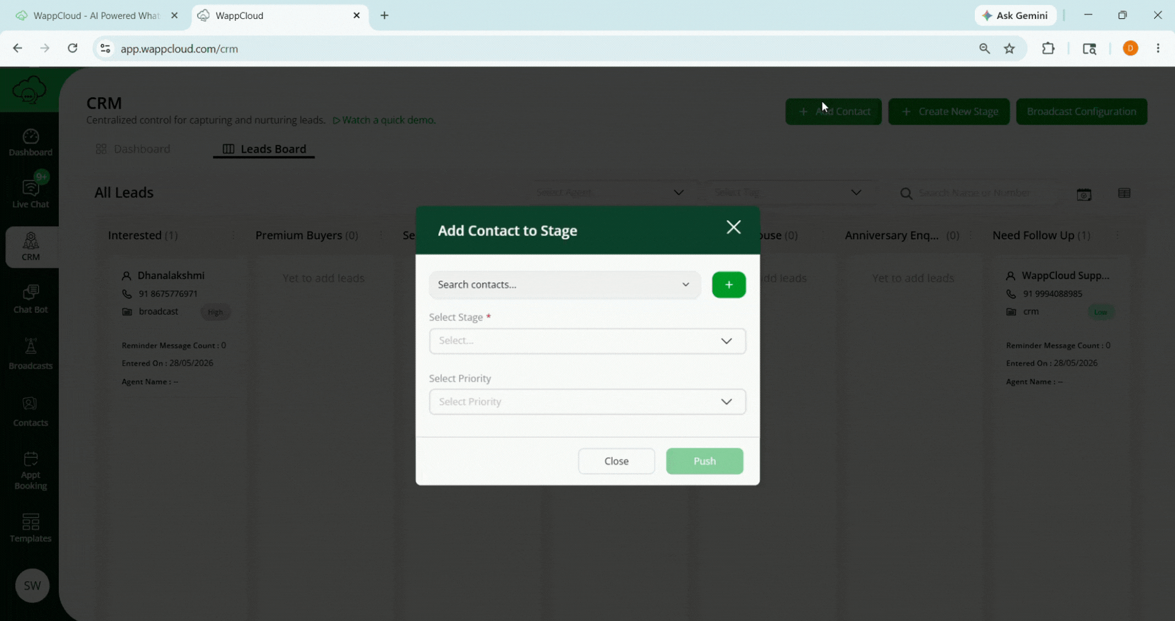Close the active WappCloud browser tab
Viewport: 1175px width, 621px height.
[x=357, y=15]
